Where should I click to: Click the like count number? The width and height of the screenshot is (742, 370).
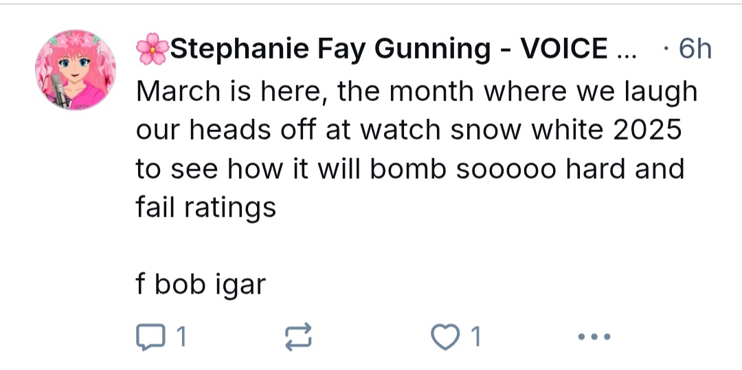point(475,337)
